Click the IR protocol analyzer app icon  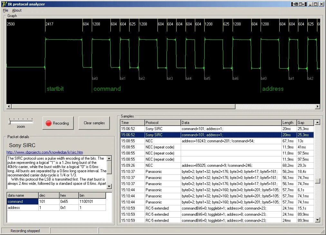click(4, 4)
